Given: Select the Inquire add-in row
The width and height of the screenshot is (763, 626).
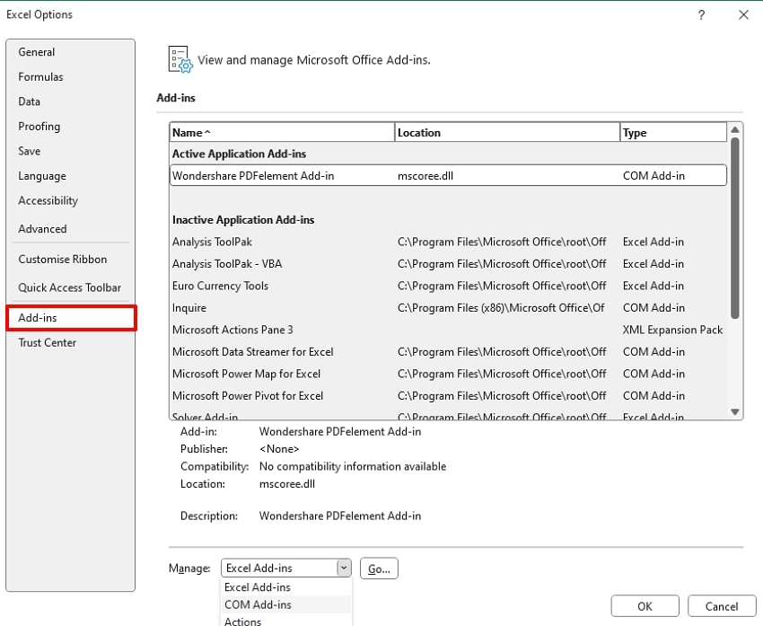Looking at the screenshot, I should point(448,308).
